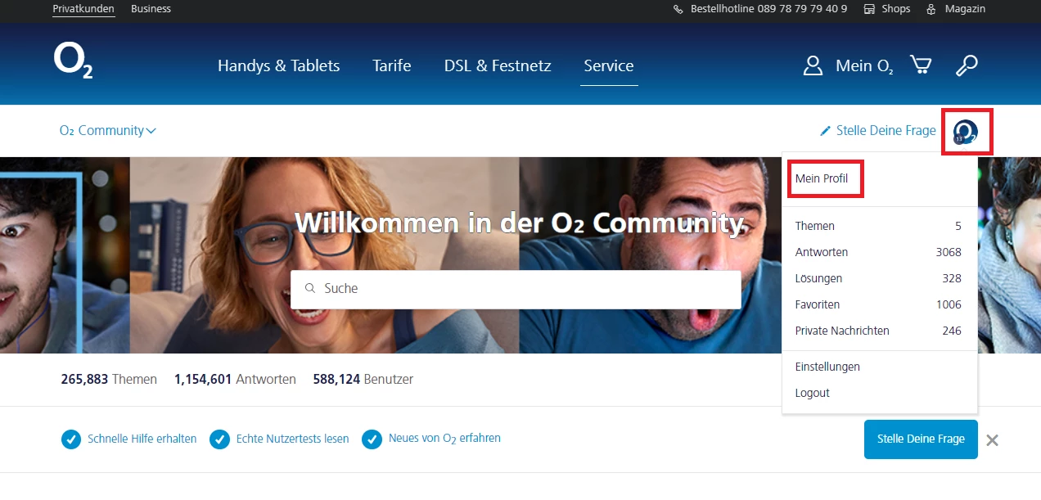The image size is (1041, 500).
Task: Switch to Privatkunden tab
Action: click(83, 9)
